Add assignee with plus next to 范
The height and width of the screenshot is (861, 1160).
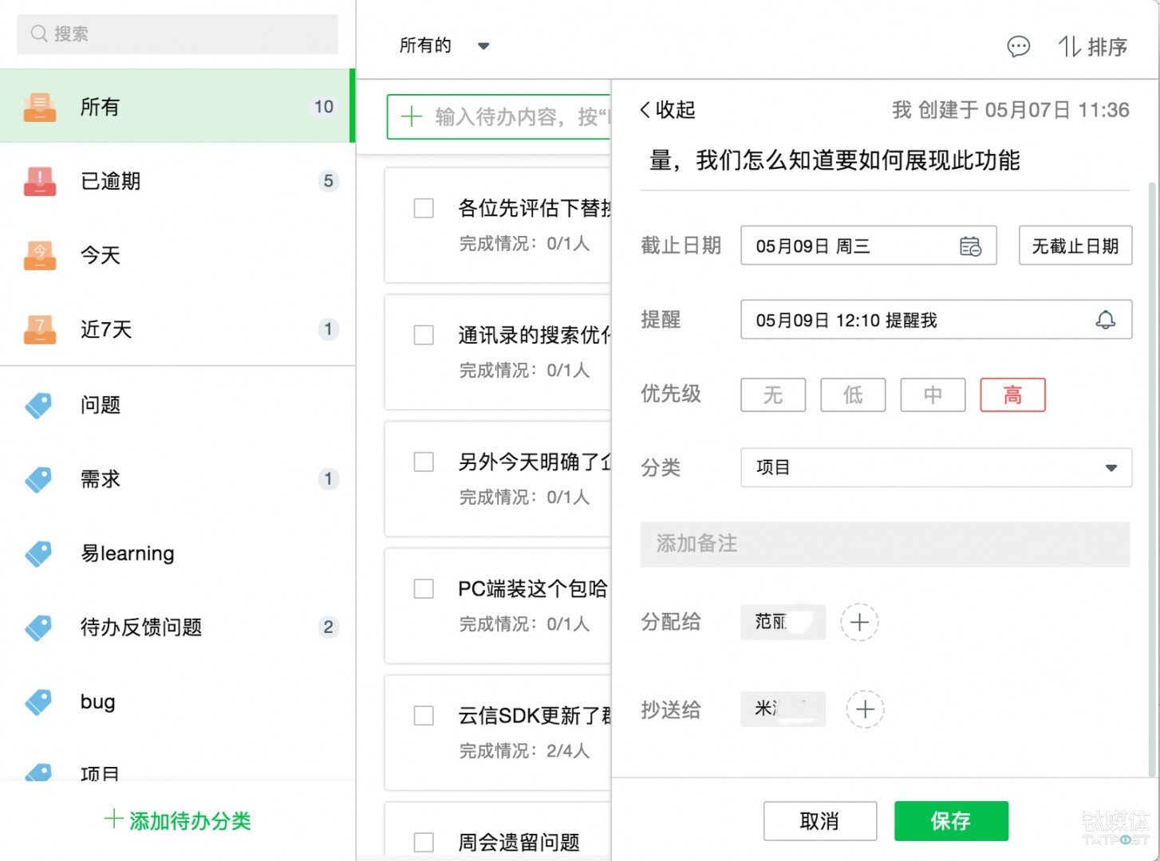859,623
